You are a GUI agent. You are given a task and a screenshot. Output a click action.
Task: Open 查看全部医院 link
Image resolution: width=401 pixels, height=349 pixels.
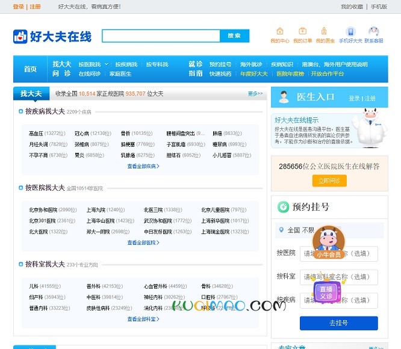coord(143,242)
